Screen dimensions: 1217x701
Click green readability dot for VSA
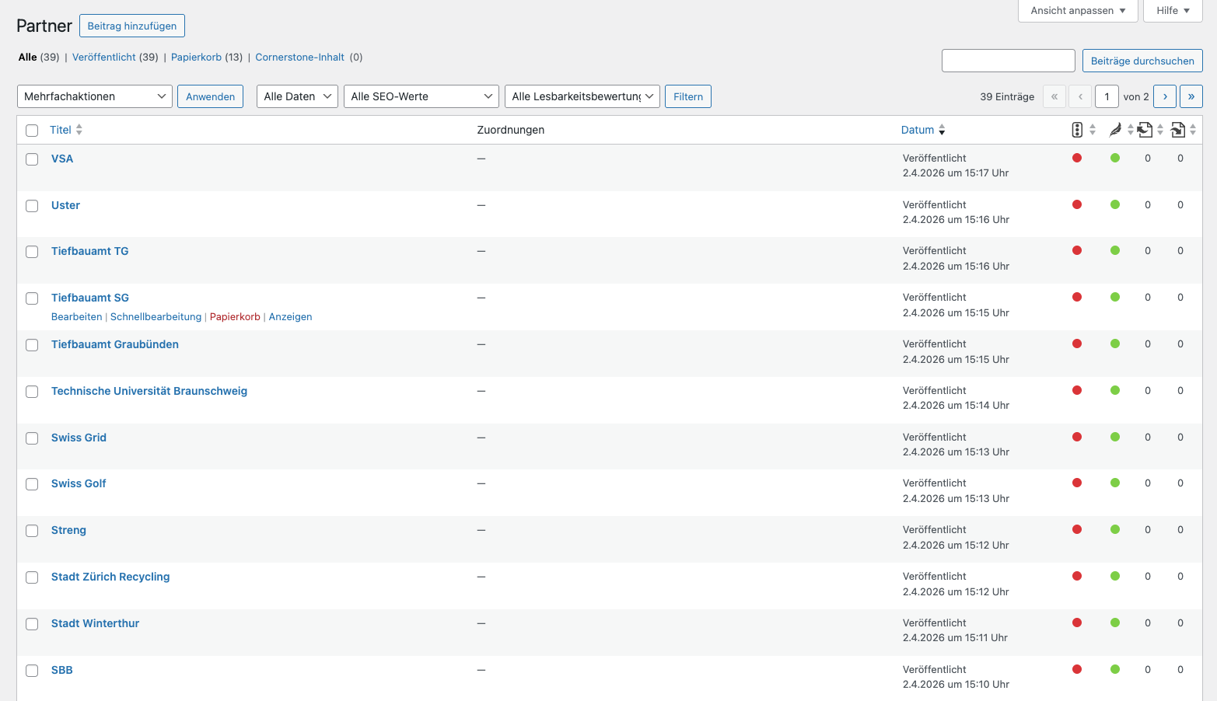[1115, 158]
